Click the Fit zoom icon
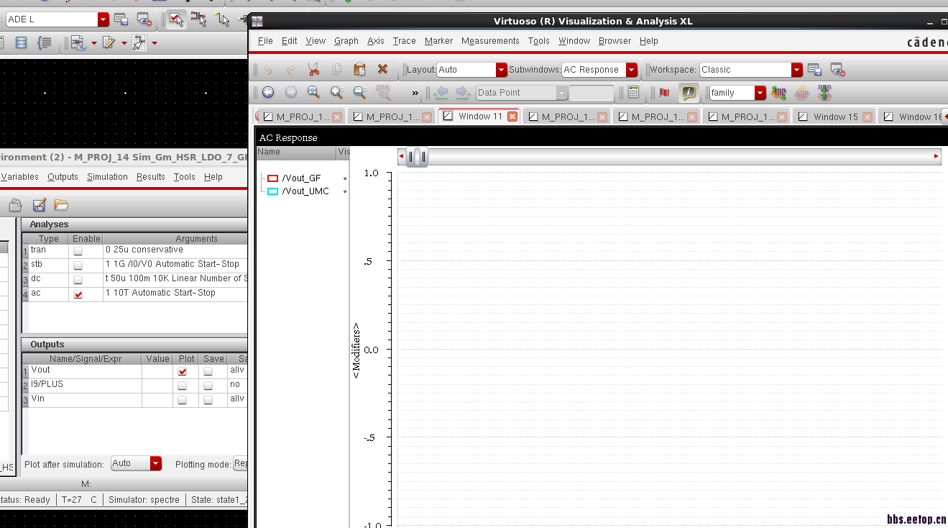This screenshot has width=948, height=528. (x=314, y=92)
